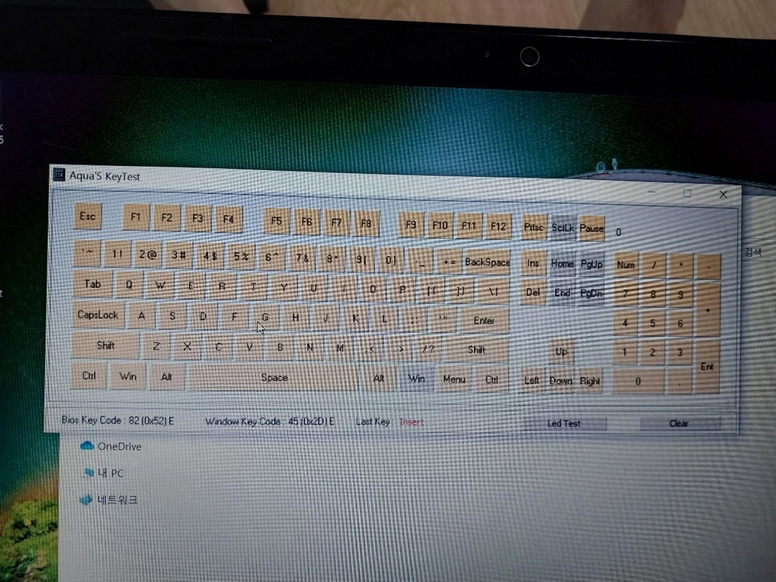Click the Enter key tile
This screenshot has height=582, width=776.
[484, 321]
